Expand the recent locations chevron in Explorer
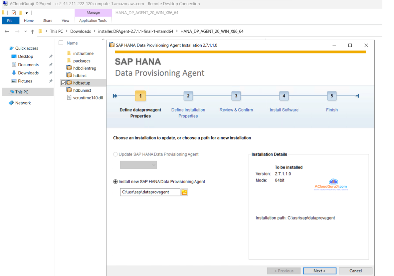The width and height of the screenshot is (394, 276). click(x=25, y=32)
